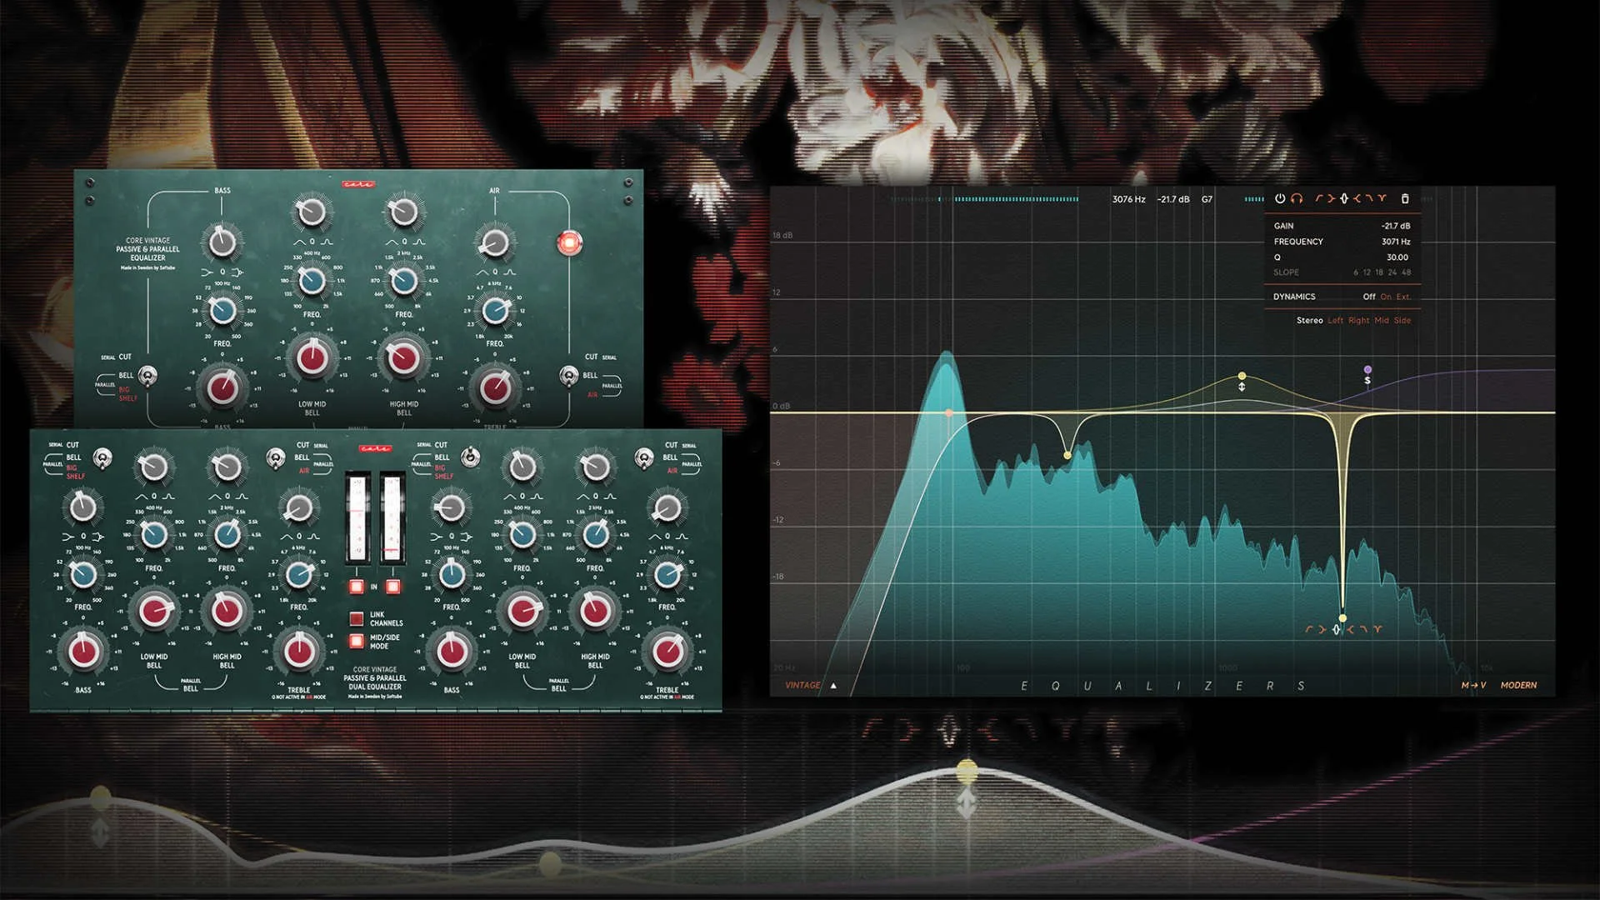Select the bell filter shape icon in the top toolbar

pyautogui.click(x=1344, y=198)
